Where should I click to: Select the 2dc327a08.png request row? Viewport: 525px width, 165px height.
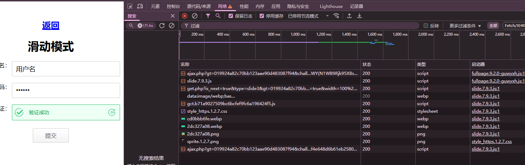352,134
